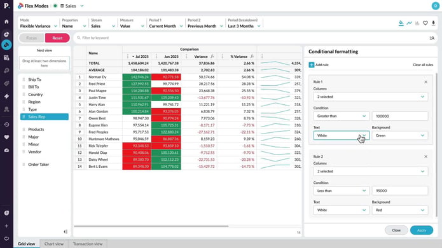Open Rule 2 Text color dropdown

point(341,210)
